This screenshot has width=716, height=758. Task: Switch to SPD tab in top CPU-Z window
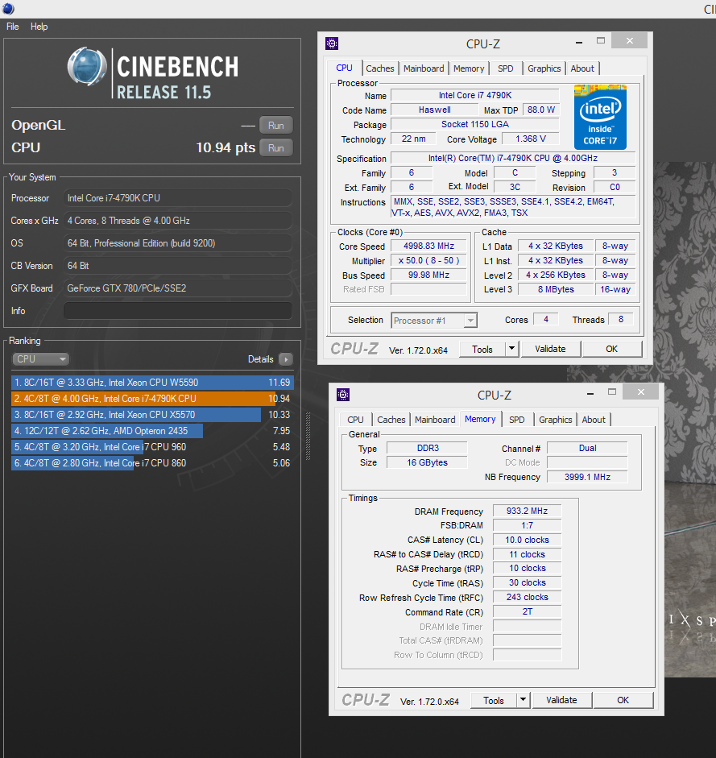[x=506, y=68]
